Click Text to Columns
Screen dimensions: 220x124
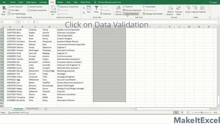pyautogui.click(x=118, y=11)
